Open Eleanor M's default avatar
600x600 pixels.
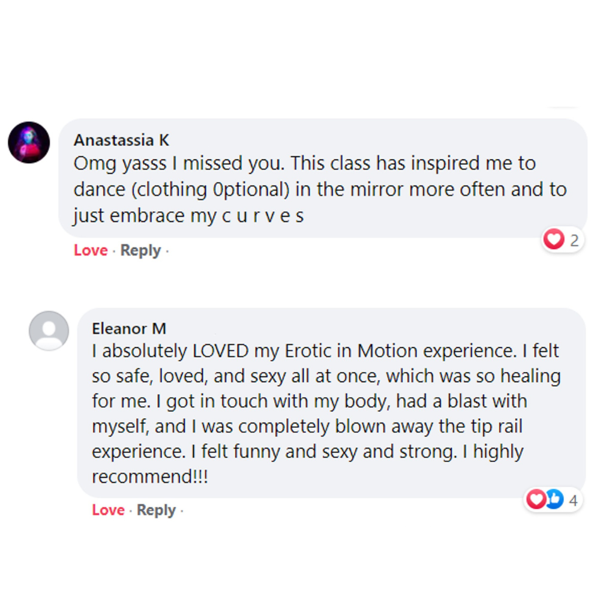coord(49,331)
